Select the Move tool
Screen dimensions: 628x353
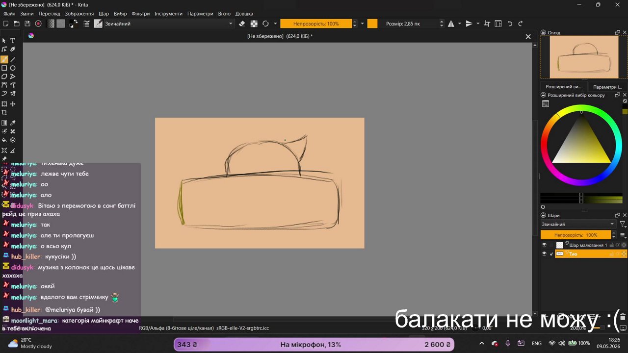[13, 104]
